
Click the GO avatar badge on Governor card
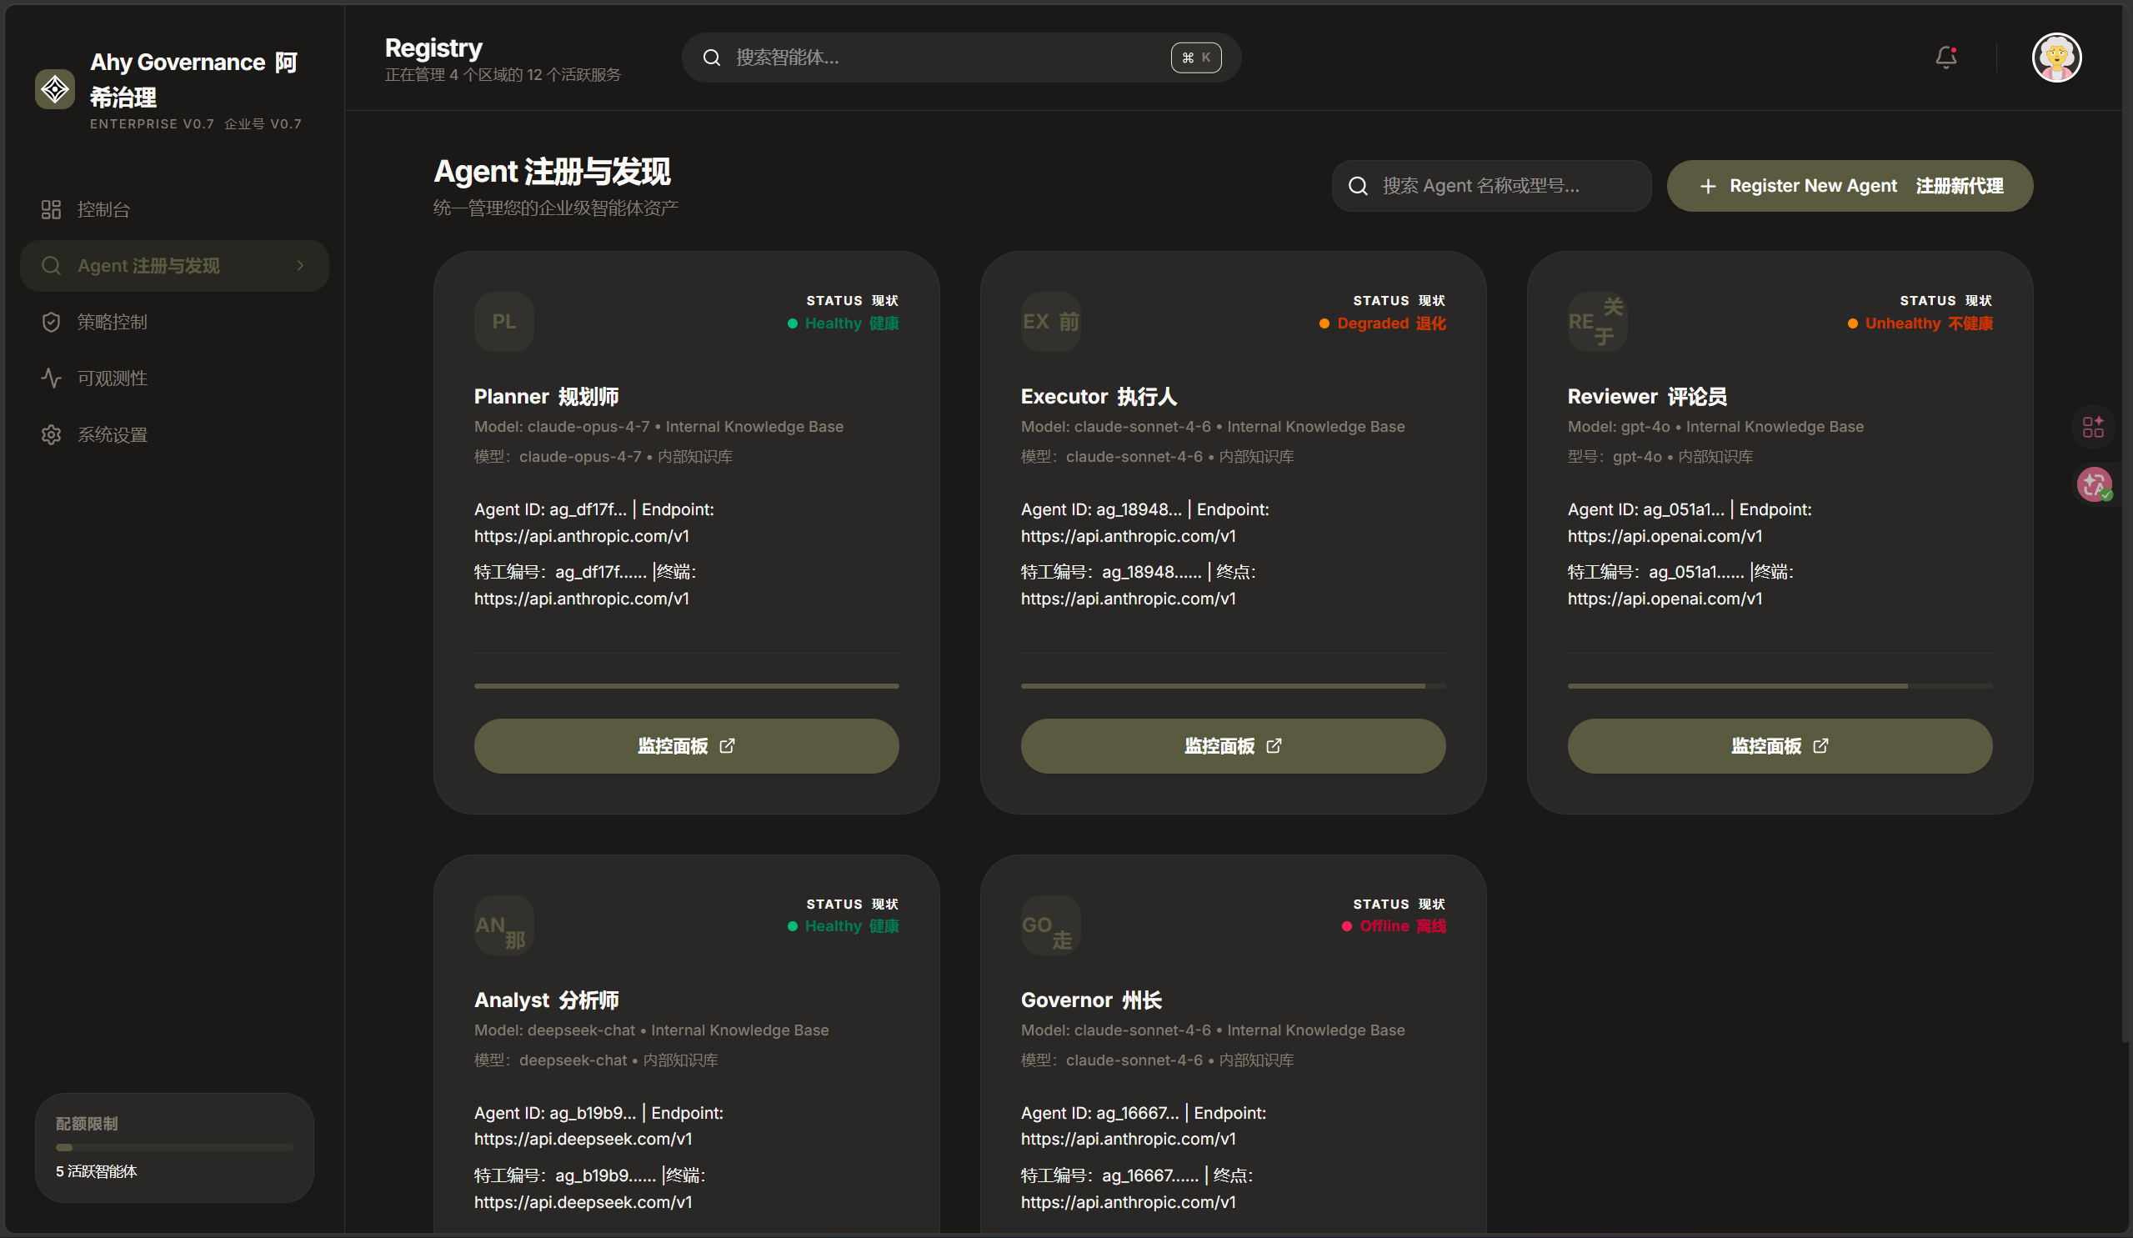(x=1050, y=925)
